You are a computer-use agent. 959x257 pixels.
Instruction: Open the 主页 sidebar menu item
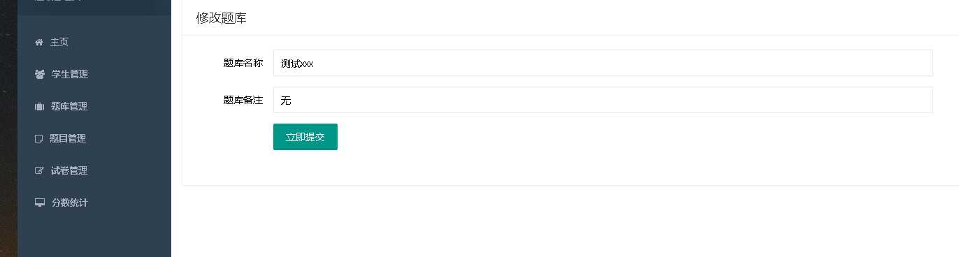click(x=94, y=42)
